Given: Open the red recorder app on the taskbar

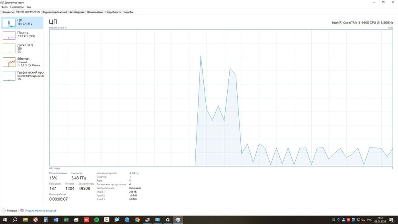Looking at the screenshot, I should click(x=86, y=220).
